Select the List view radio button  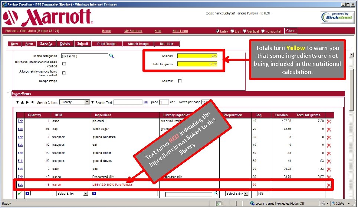point(232,31)
